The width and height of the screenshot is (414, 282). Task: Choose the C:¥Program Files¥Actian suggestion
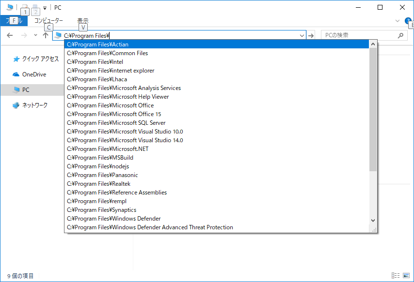[x=217, y=45]
